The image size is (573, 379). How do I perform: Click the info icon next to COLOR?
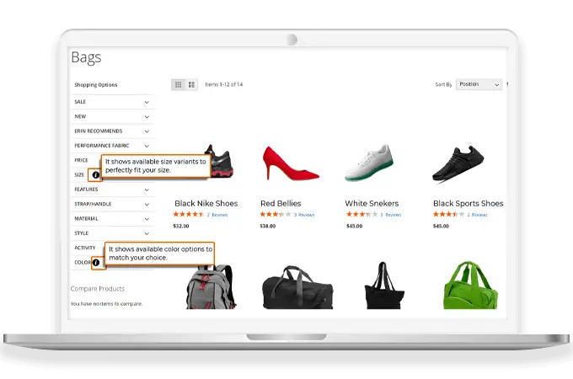pos(96,262)
